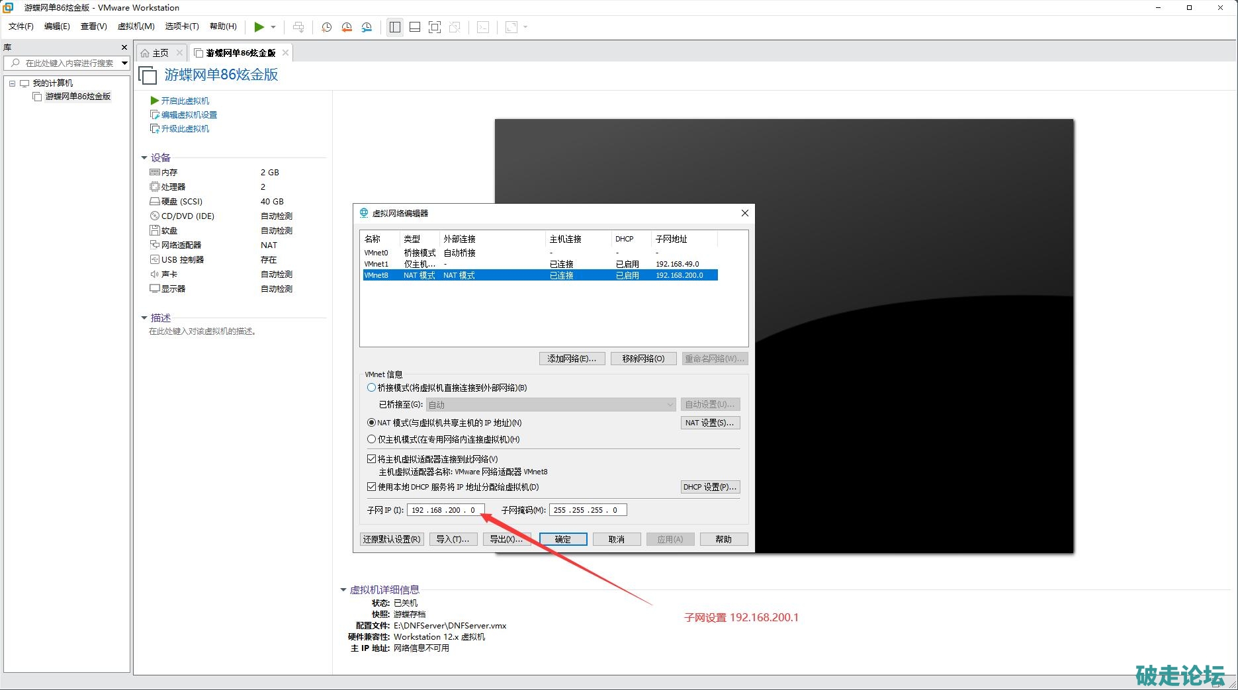Click the NAT 设置(S)... button
Screen dimensions: 1238x690
[x=709, y=423]
